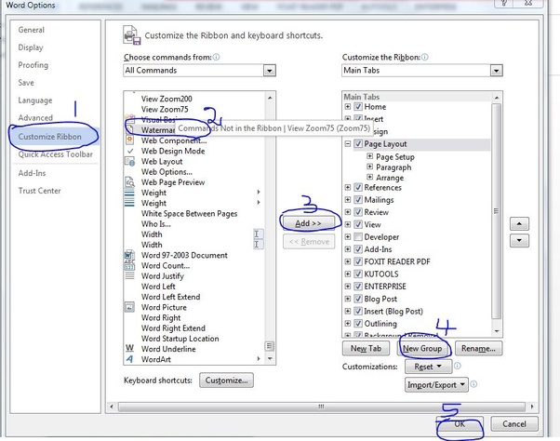Click the Word Count icon
This screenshot has height=441, width=560.
(x=129, y=266)
